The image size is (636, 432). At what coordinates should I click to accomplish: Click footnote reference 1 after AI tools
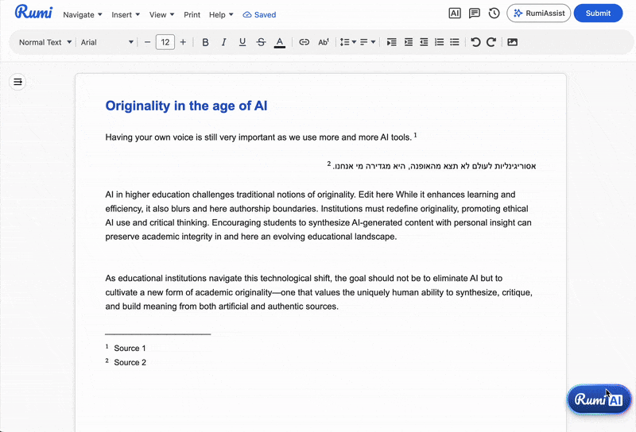[x=415, y=135]
